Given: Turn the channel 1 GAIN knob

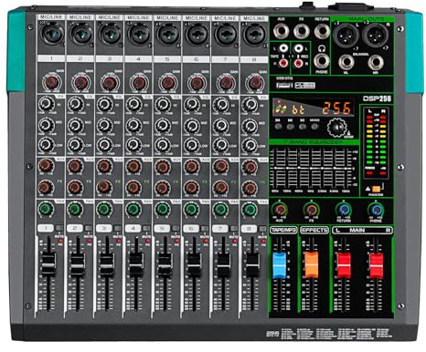Looking at the screenshot, I should click(x=51, y=82).
